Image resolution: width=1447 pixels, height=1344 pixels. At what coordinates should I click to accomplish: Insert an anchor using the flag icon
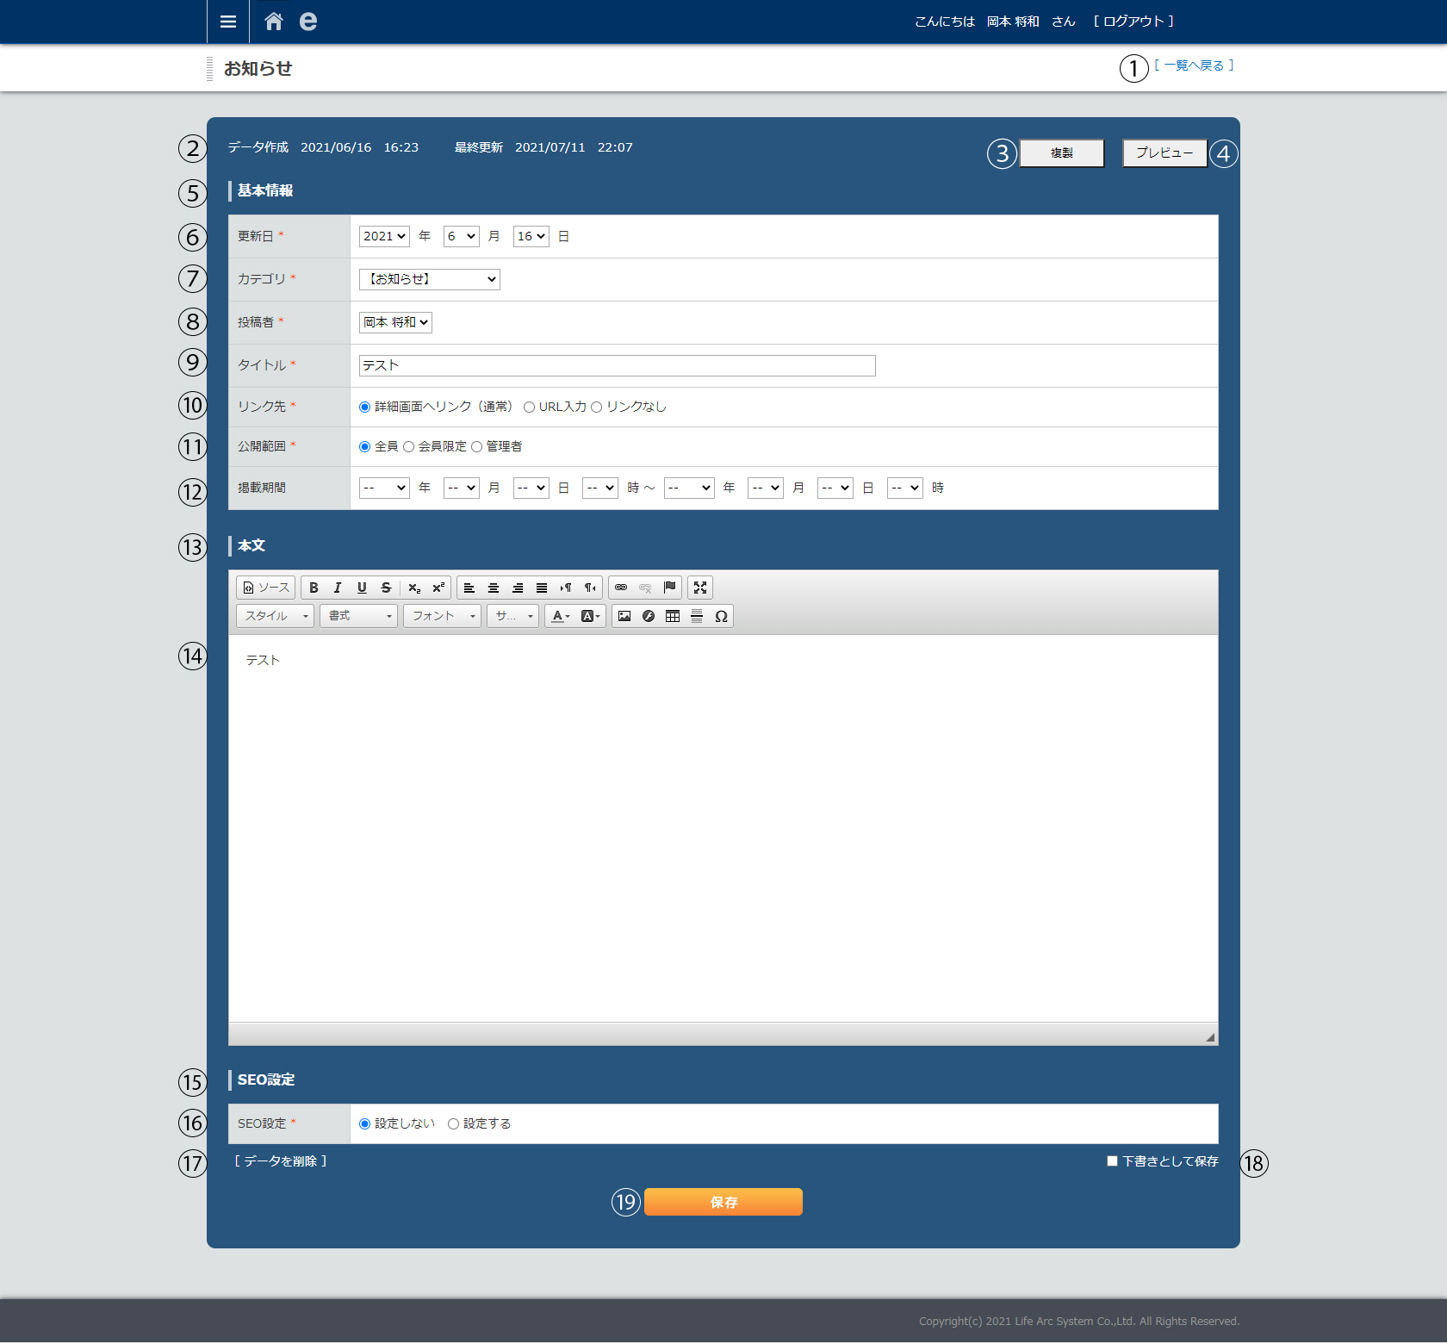click(x=669, y=588)
